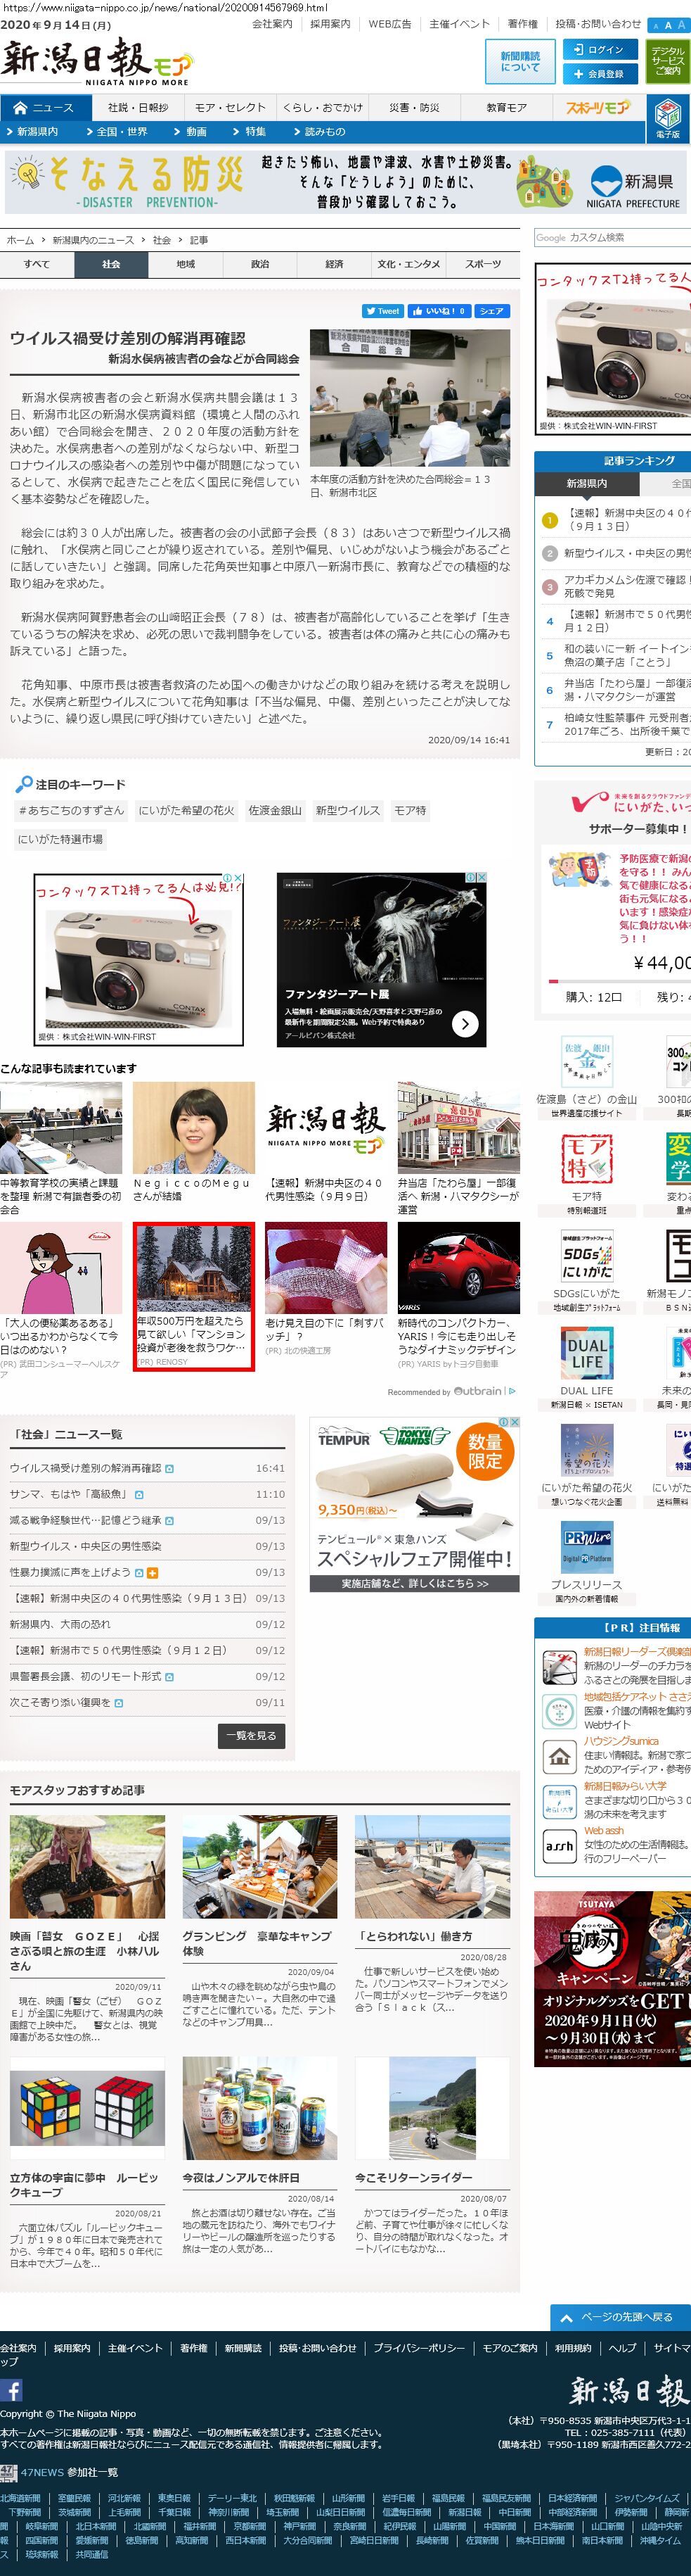The image size is (691, 2576).
Task: Click the Facebook icon in the footer
Action: (x=12, y=2391)
